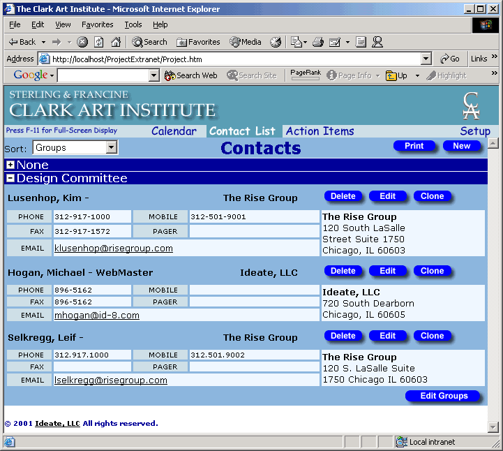Click Search Site on Google toolbar
The width and height of the screenshot is (503, 451).
click(x=252, y=76)
